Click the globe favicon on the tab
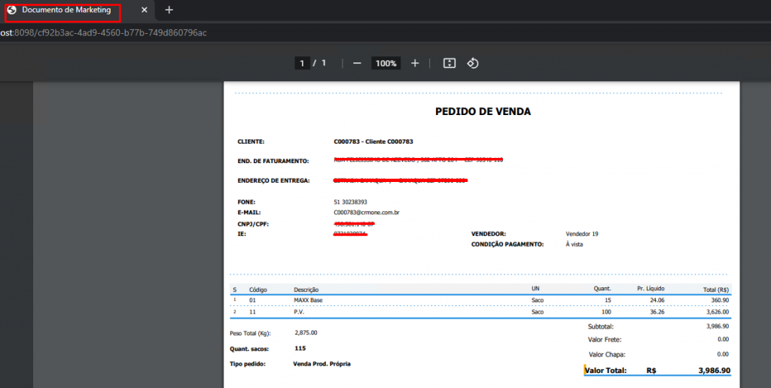This screenshot has width=771, height=388. [11, 11]
